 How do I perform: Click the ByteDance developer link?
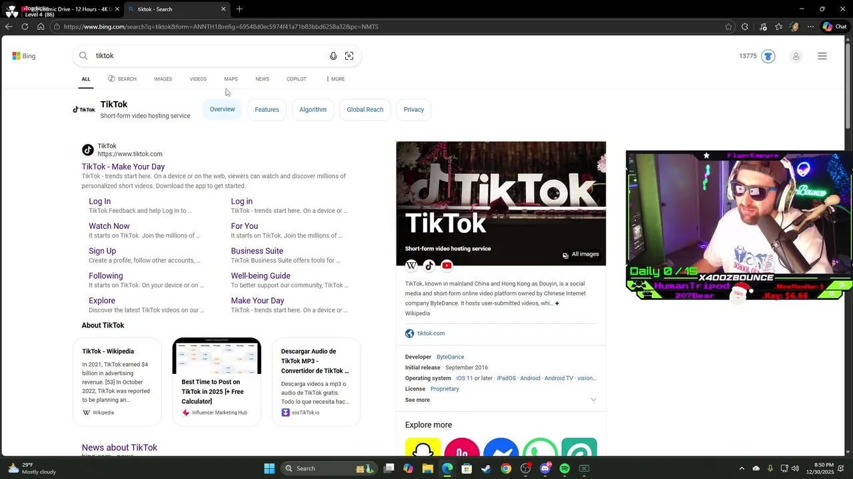click(x=450, y=357)
